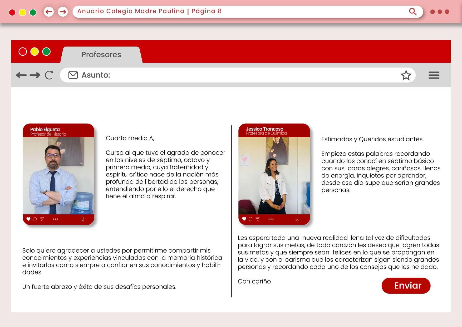Screen dimensions: 462x327
Task: Like Jessica Troncoso's card with the heart
Action: click(x=244, y=219)
